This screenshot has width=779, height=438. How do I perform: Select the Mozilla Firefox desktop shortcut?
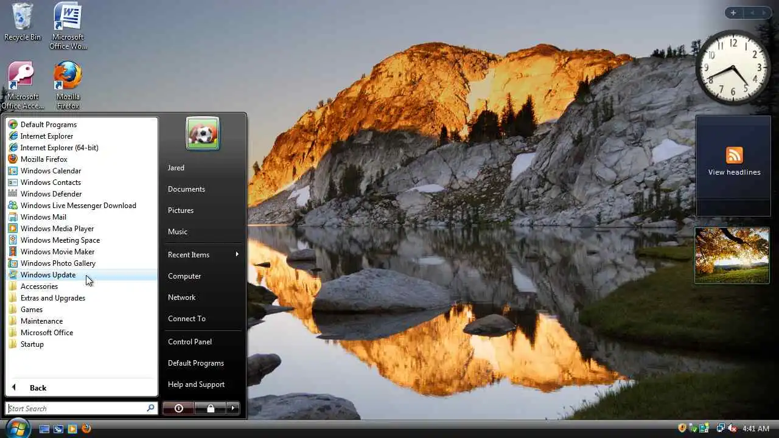point(68,86)
